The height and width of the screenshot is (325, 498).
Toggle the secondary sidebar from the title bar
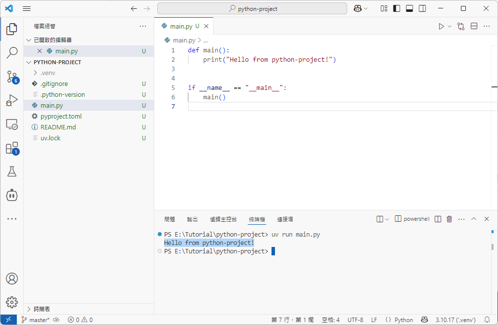tap(422, 8)
